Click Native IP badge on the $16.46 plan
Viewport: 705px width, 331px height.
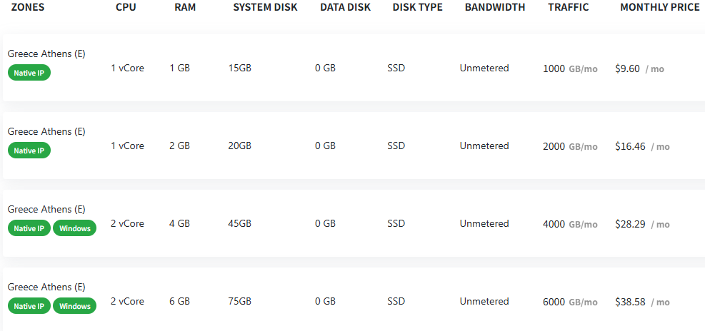click(x=29, y=151)
